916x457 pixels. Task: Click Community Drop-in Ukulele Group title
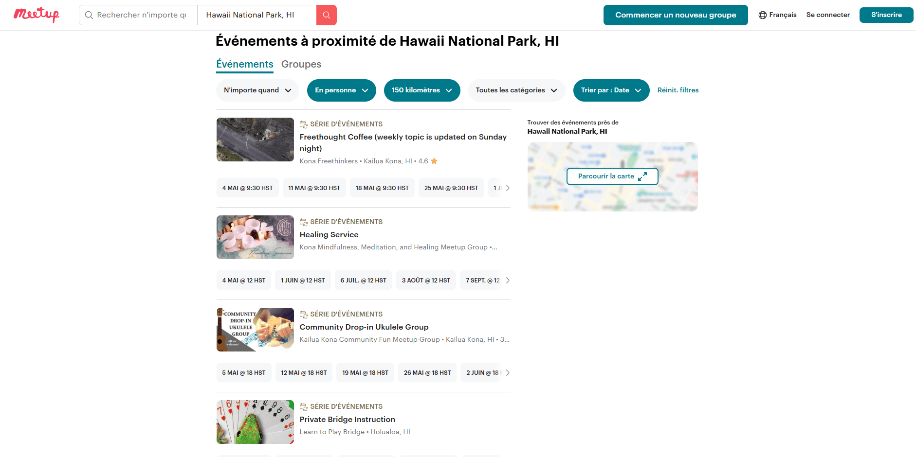tap(364, 327)
